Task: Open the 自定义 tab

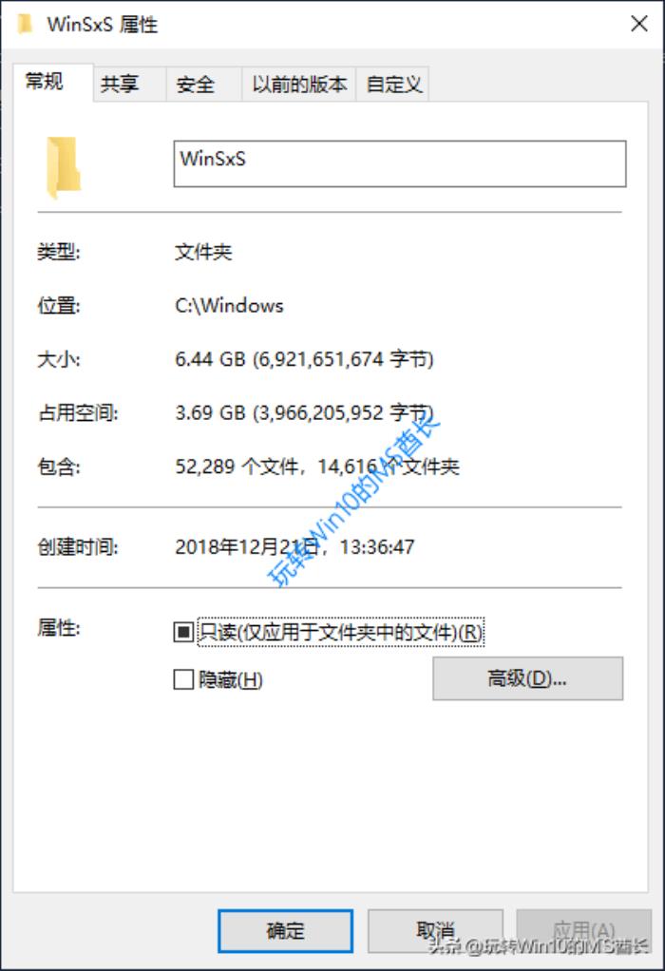Action: [392, 84]
